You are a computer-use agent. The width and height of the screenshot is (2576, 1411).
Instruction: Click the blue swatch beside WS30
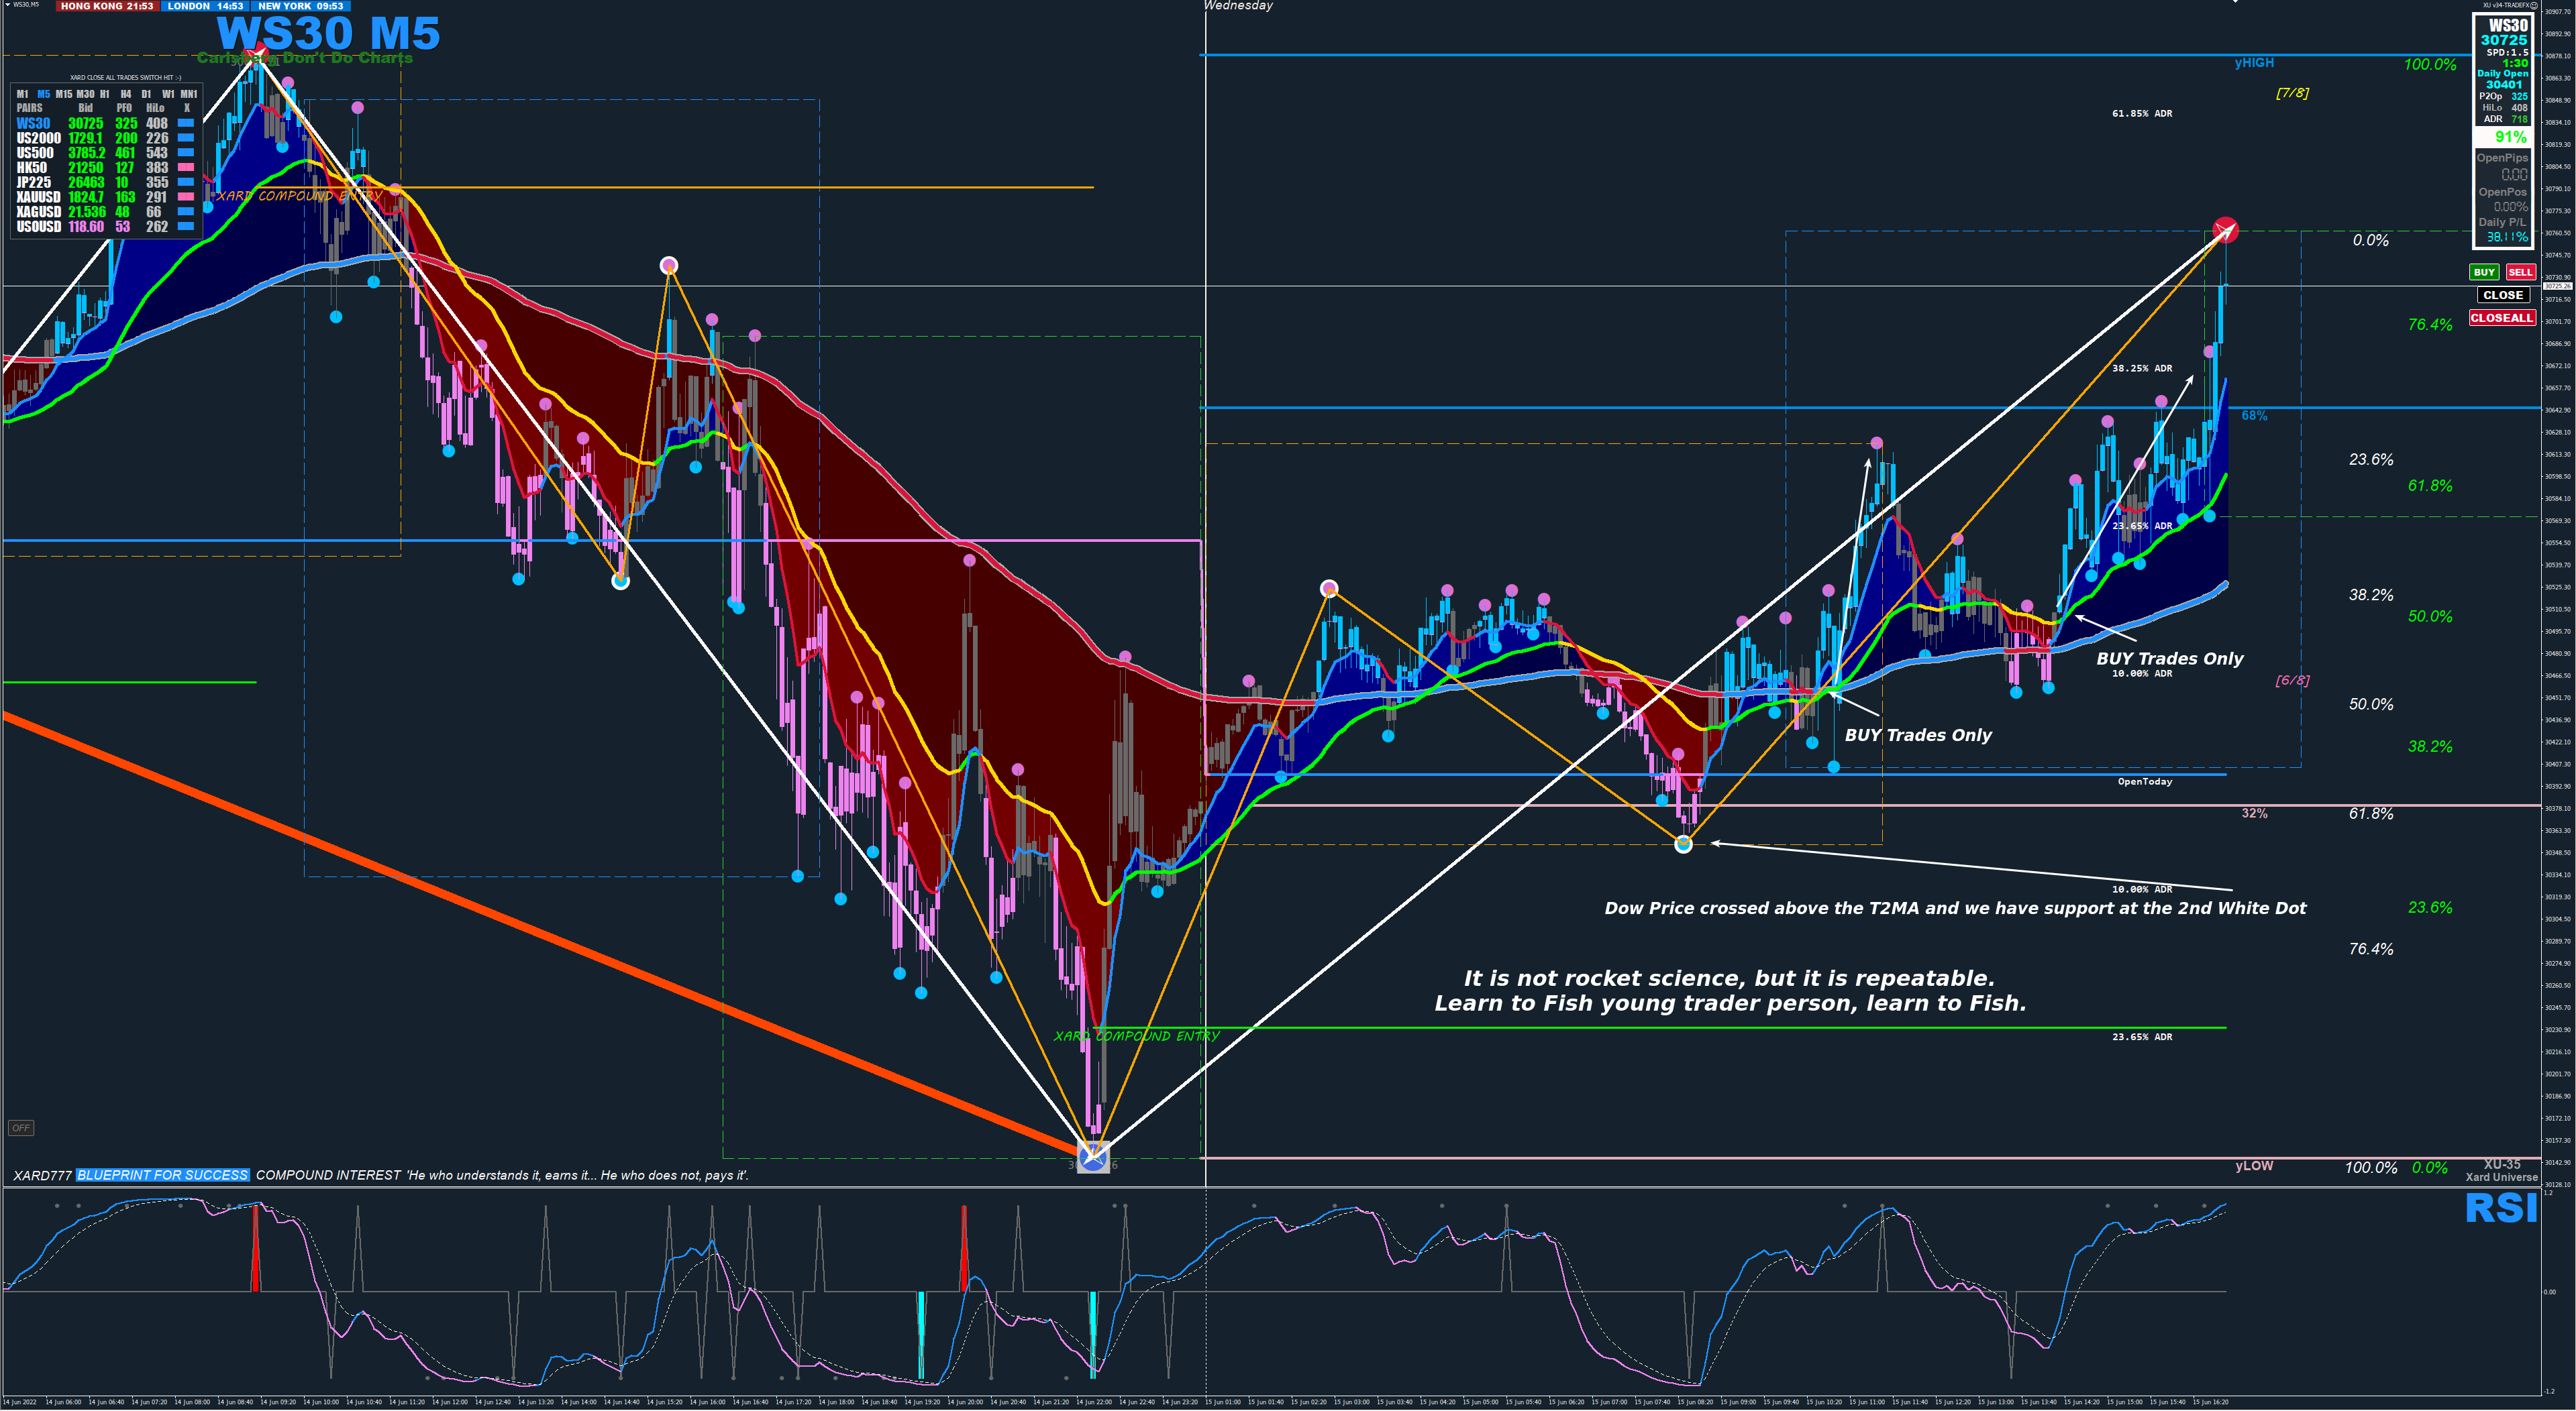coord(185,123)
